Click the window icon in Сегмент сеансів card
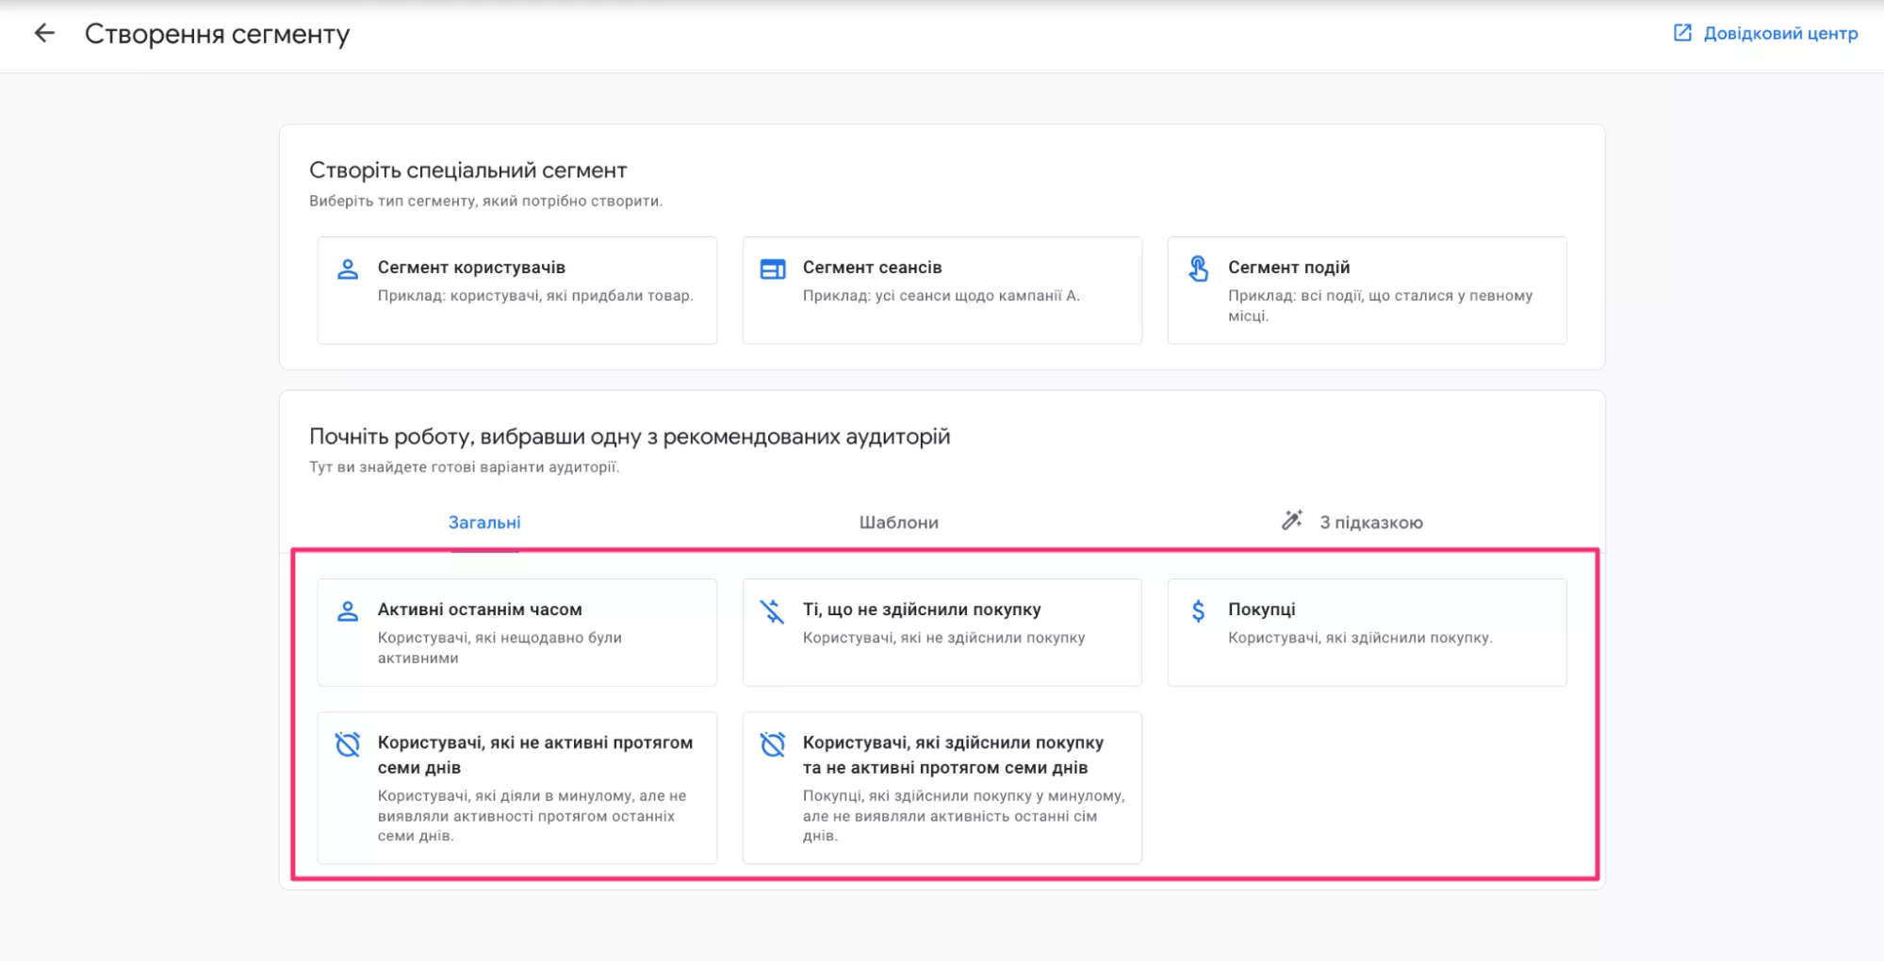Image resolution: width=1884 pixels, height=961 pixels. pos(773,269)
